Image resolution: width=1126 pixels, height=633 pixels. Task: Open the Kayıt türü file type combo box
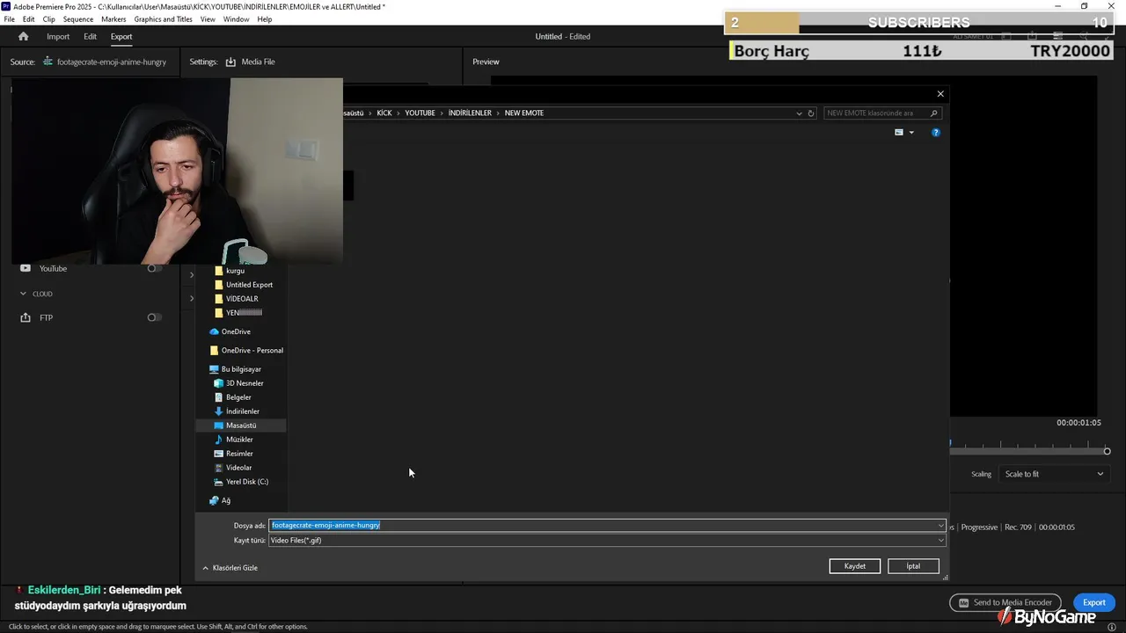click(x=607, y=540)
